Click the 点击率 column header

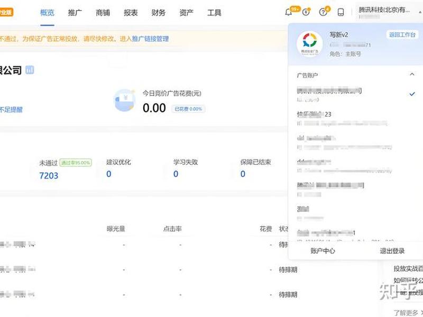click(x=172, y=229)
